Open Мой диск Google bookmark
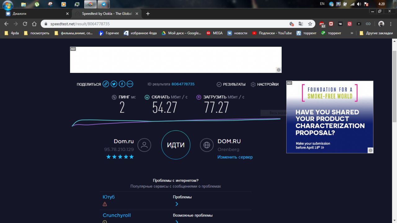 (x=181, y=33)
